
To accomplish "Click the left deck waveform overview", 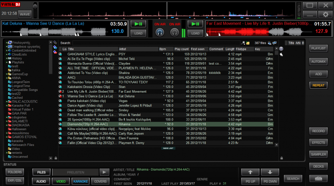I will tap(55, 32).
